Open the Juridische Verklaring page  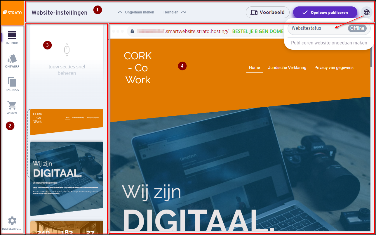coord(287,68)
